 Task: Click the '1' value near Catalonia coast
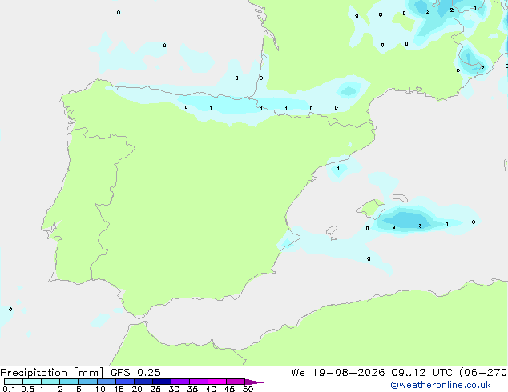[338, 169]
